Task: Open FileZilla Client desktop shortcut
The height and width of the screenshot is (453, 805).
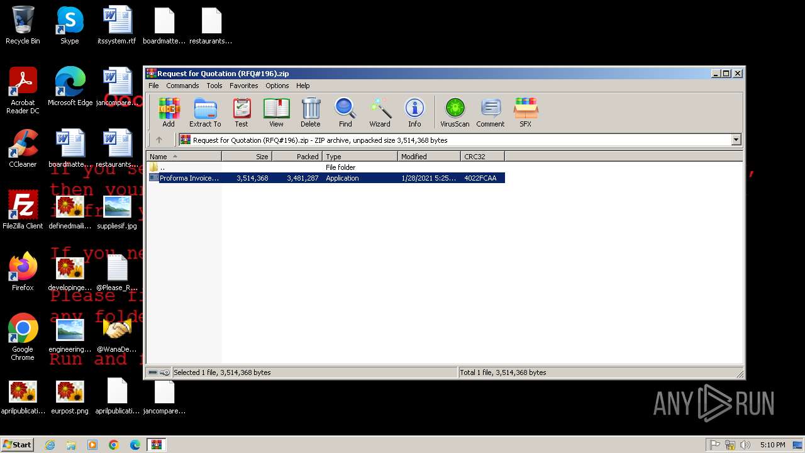Action: point(23,211)
